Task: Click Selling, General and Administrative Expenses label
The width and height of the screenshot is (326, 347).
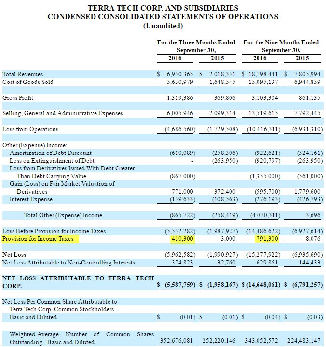Action: (63, 113)
